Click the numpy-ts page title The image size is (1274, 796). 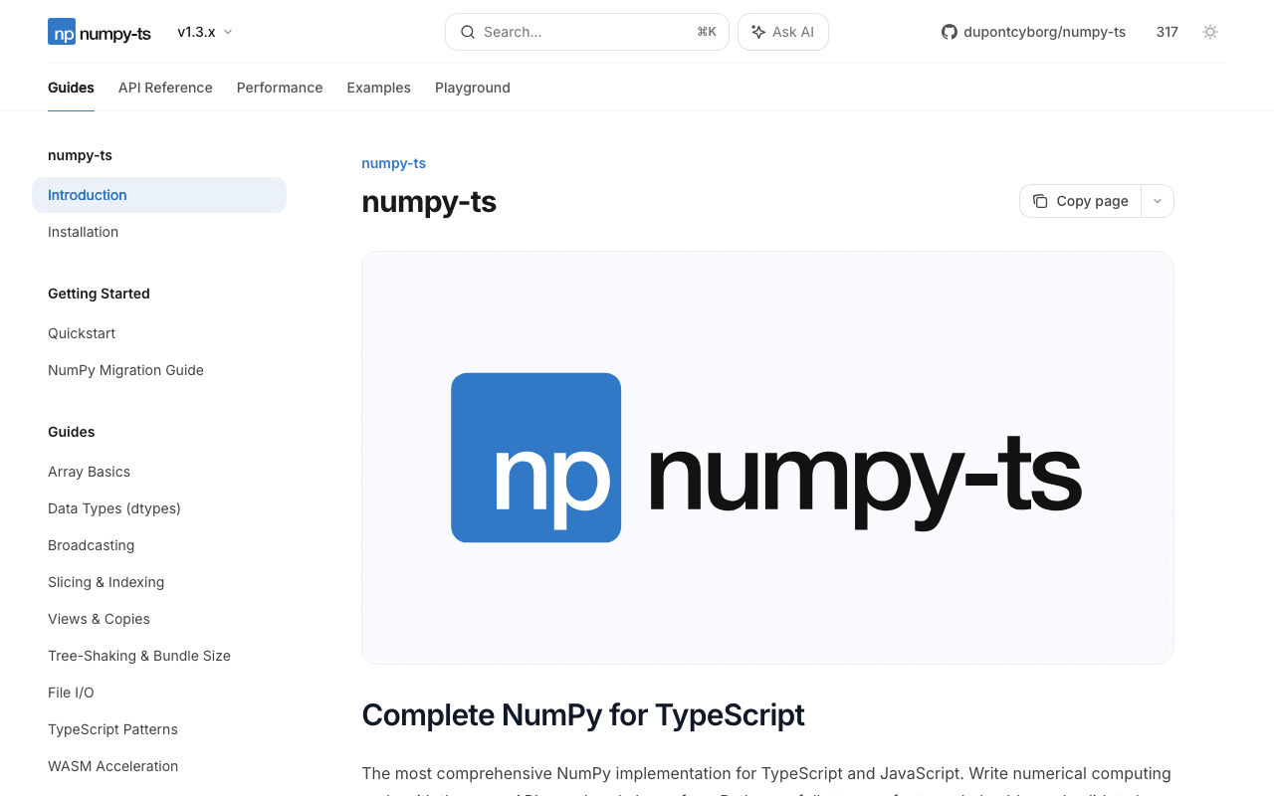pyautogui.click(x=429, y=202)
